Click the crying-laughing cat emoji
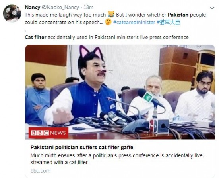This screenshot has width=219, height=178. (111, 14)
